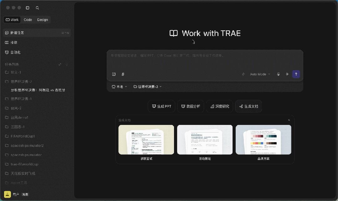Open the search magnifier icon
The width and height of the screenshot is (338, 201).
tap(37, 8)
